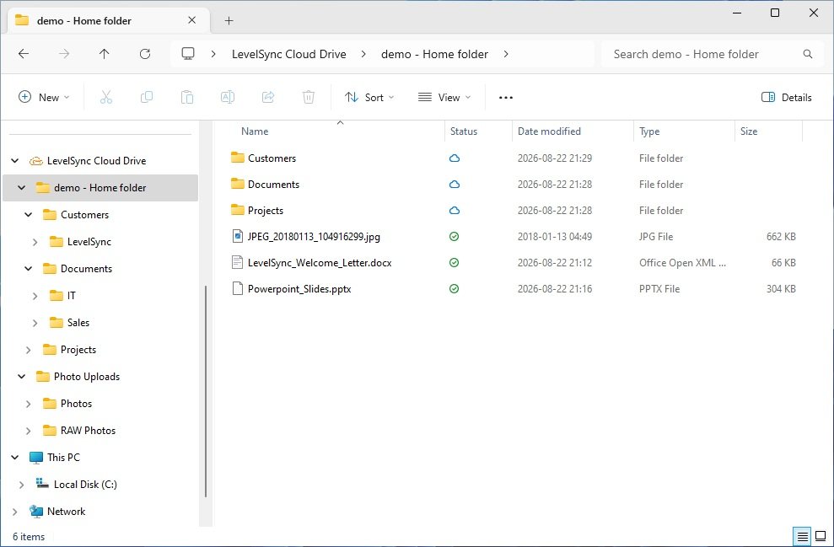Open the Sort dropdown menu
834x547 pixels.
[x=369, y=97]
